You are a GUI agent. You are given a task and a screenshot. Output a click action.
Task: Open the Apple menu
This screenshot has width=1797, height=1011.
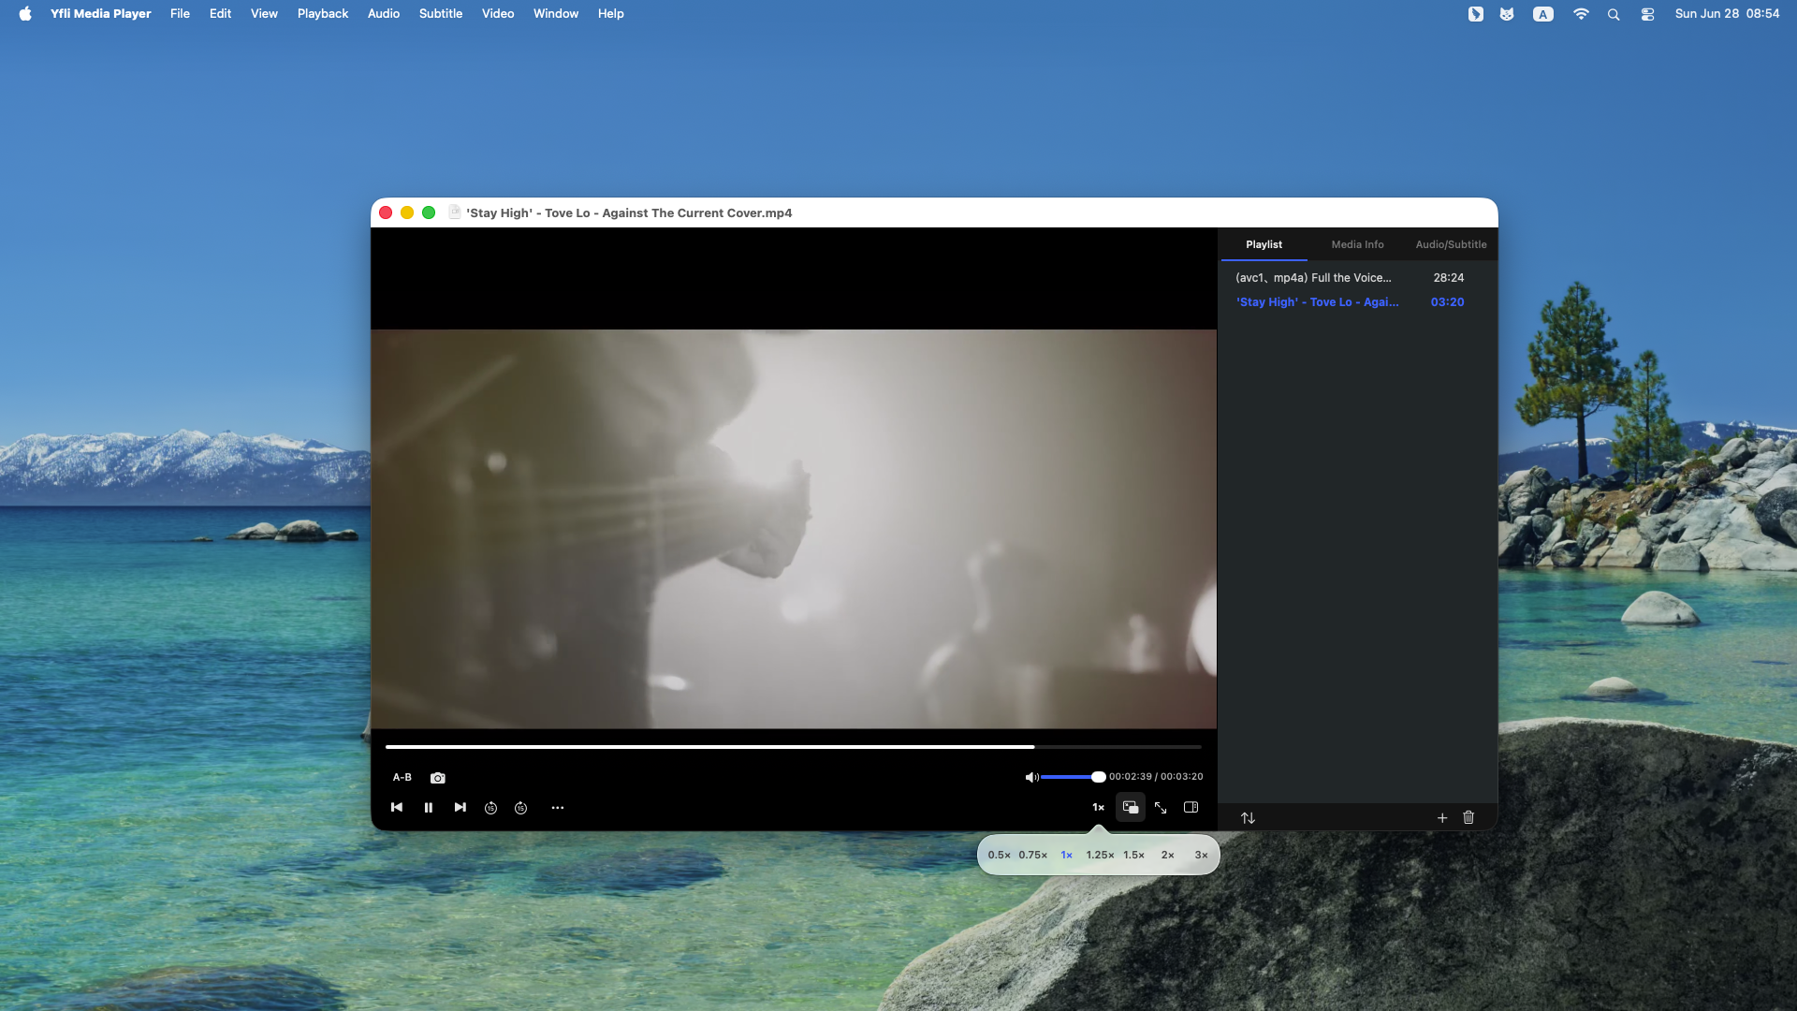tap(25, 14)
